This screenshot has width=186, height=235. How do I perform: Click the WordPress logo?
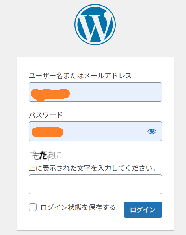click(x=95, y=25)
